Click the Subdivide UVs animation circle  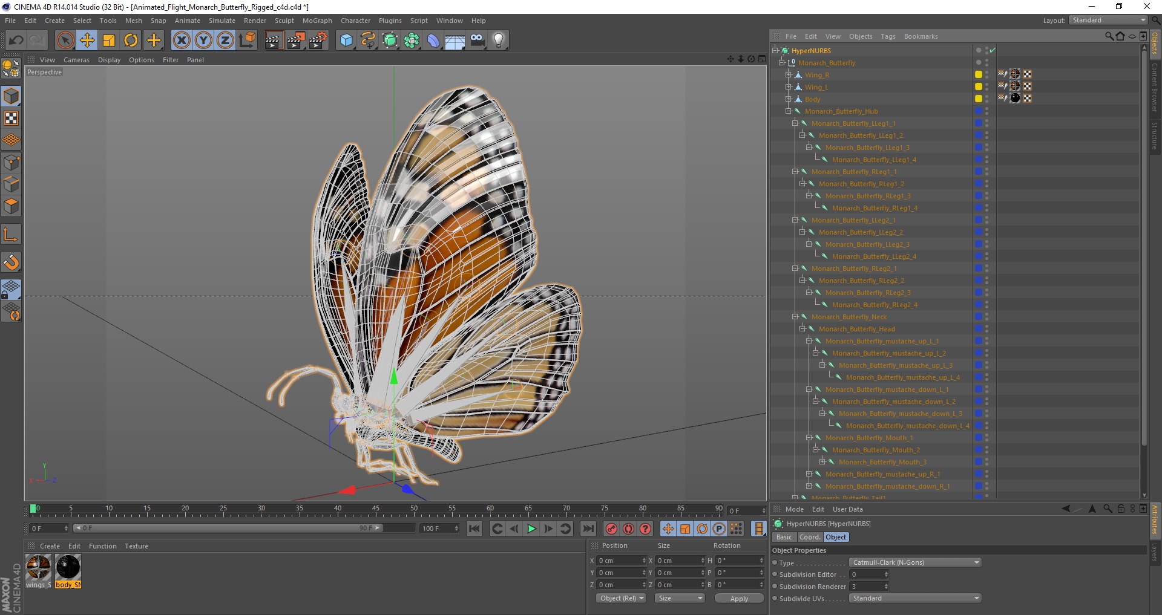tap(775, 599)
